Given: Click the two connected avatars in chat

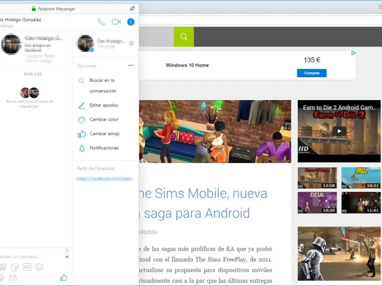Looking at the screenshot, I should tap(30, 92).
